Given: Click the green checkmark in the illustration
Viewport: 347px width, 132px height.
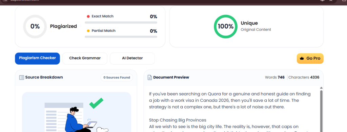Looking at the screenshot, I should (x=96, y=103).
